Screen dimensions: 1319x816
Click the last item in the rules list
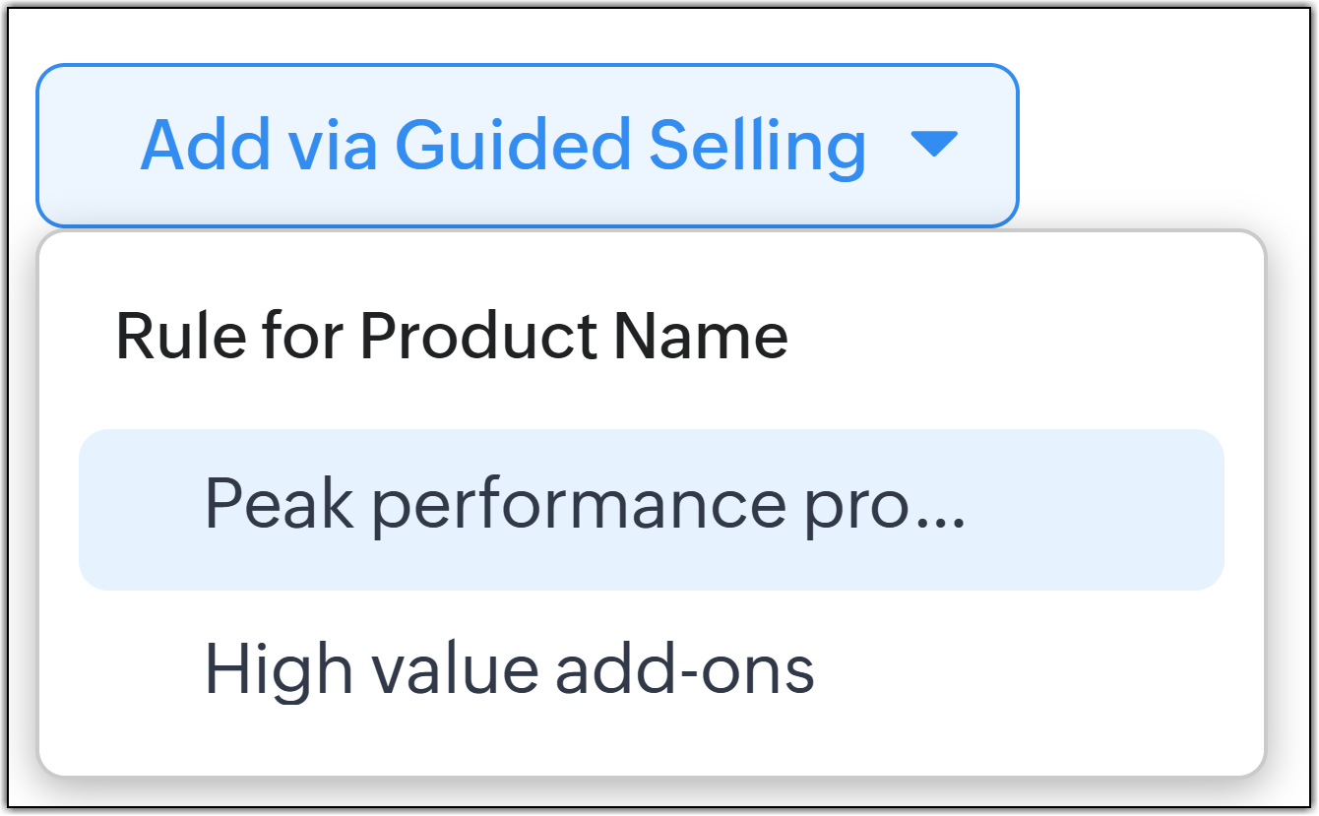click(x=509, y=668)
